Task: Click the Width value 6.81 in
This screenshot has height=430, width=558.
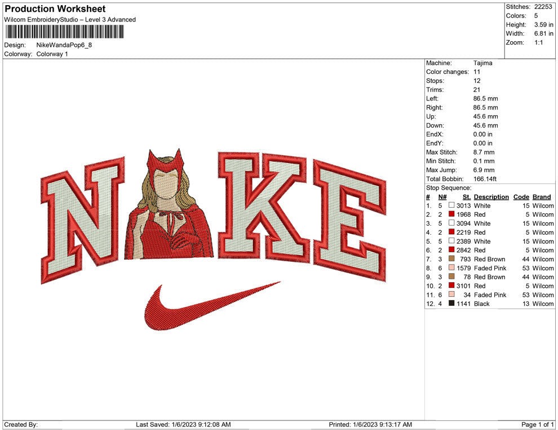Action: (543, 33)
